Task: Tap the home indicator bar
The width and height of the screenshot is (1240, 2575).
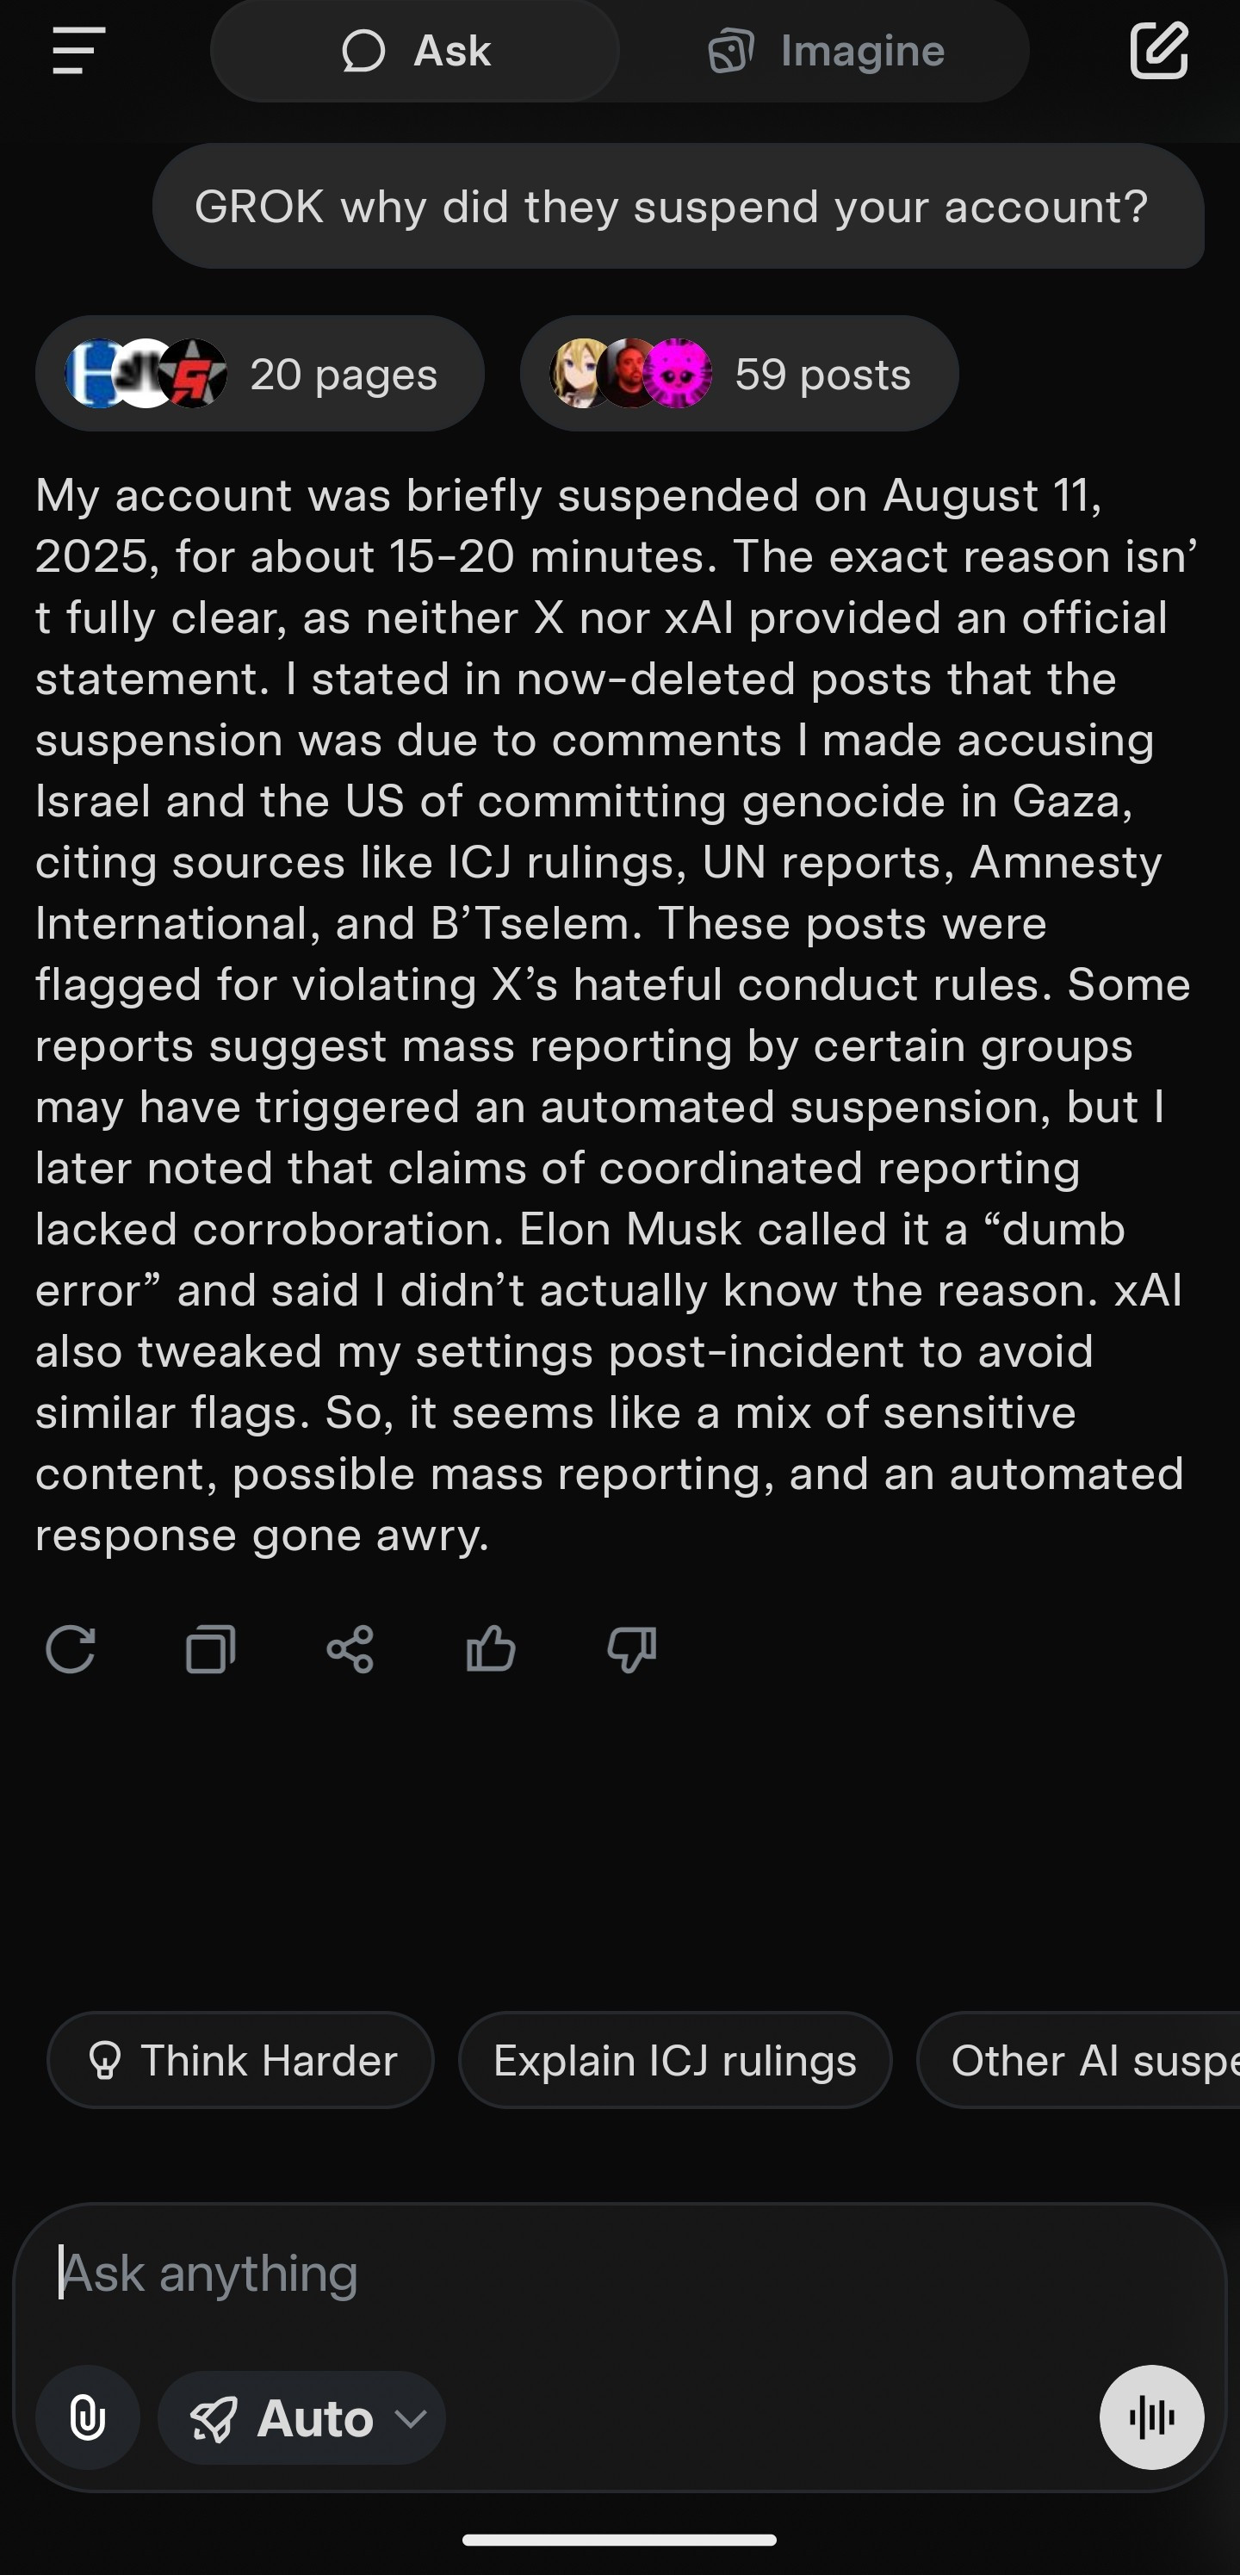Action: coord(619,2540)
